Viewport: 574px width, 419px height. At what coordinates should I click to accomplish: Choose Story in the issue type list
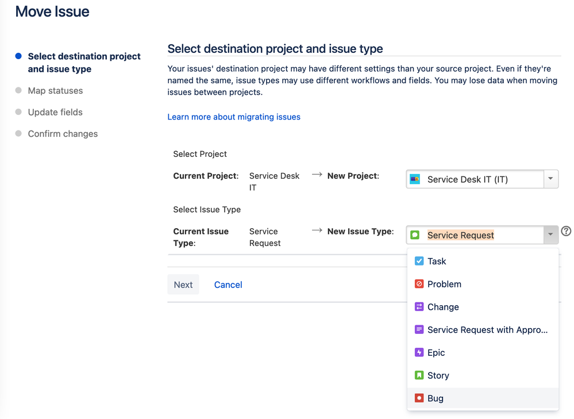438,375
